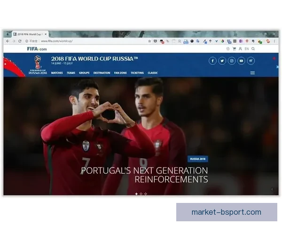Click the Evernote elephant extension icon
282x226 pixels.
(x=253, y=41)
